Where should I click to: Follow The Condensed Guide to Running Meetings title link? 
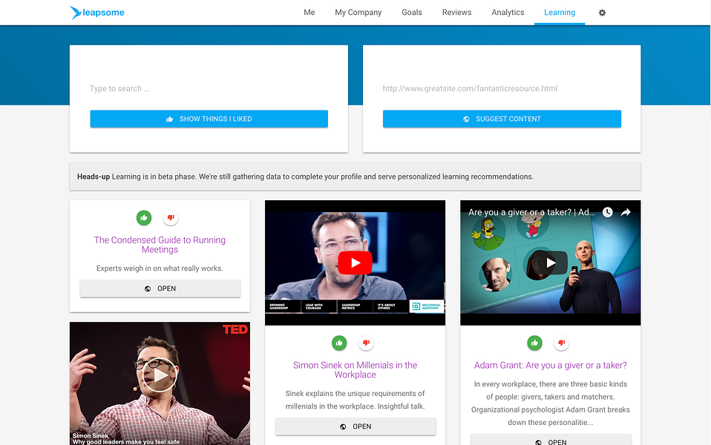point(160,245)
